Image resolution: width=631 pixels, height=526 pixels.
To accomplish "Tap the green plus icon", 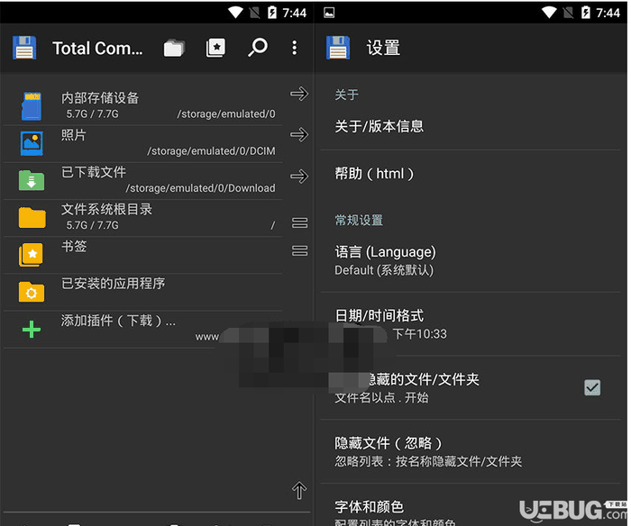I will (x=32, y=330).
